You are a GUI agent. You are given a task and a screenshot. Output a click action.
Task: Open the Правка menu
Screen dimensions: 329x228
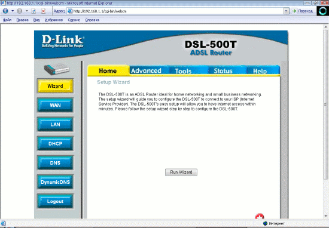[x=23, y=20]
